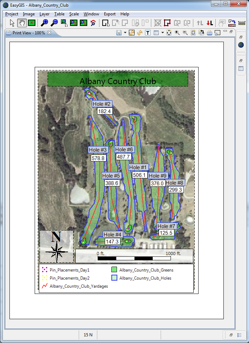Add text with the T tool
The height and width of the screenshot is (343, 249).
coord(148,33)
